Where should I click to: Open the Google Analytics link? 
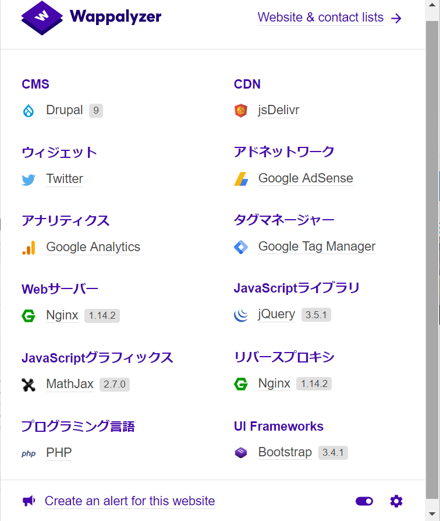click(x=93, y=247)
